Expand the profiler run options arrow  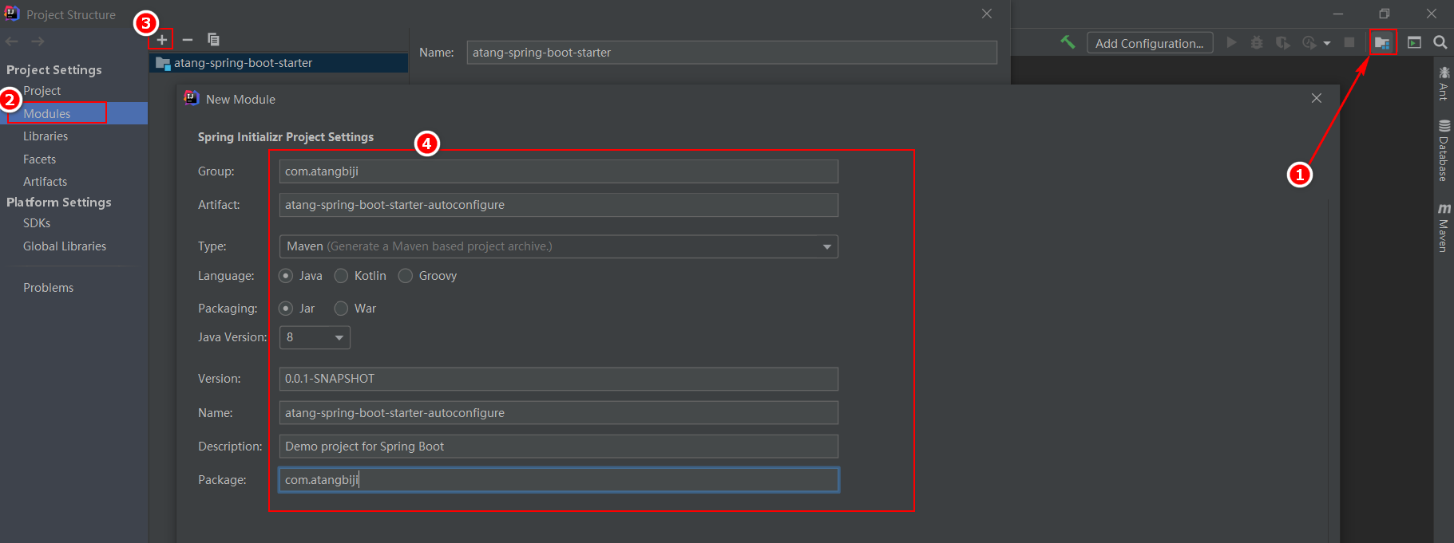tap(1327, 43)
